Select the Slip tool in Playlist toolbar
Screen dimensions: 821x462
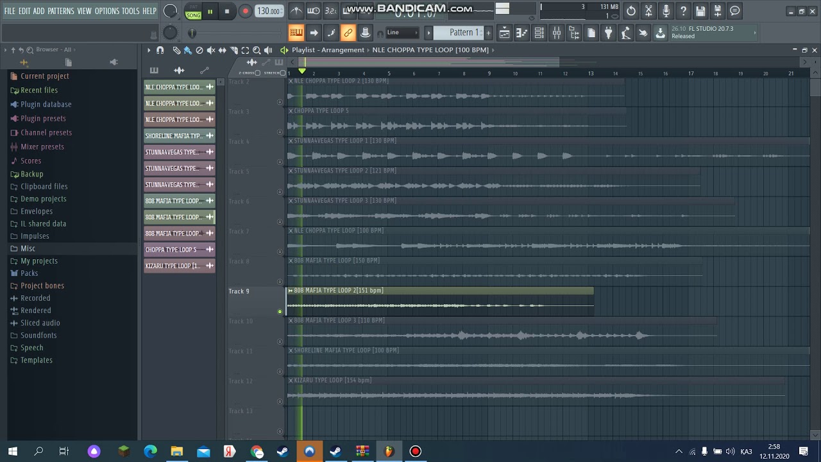pos(222,50)
